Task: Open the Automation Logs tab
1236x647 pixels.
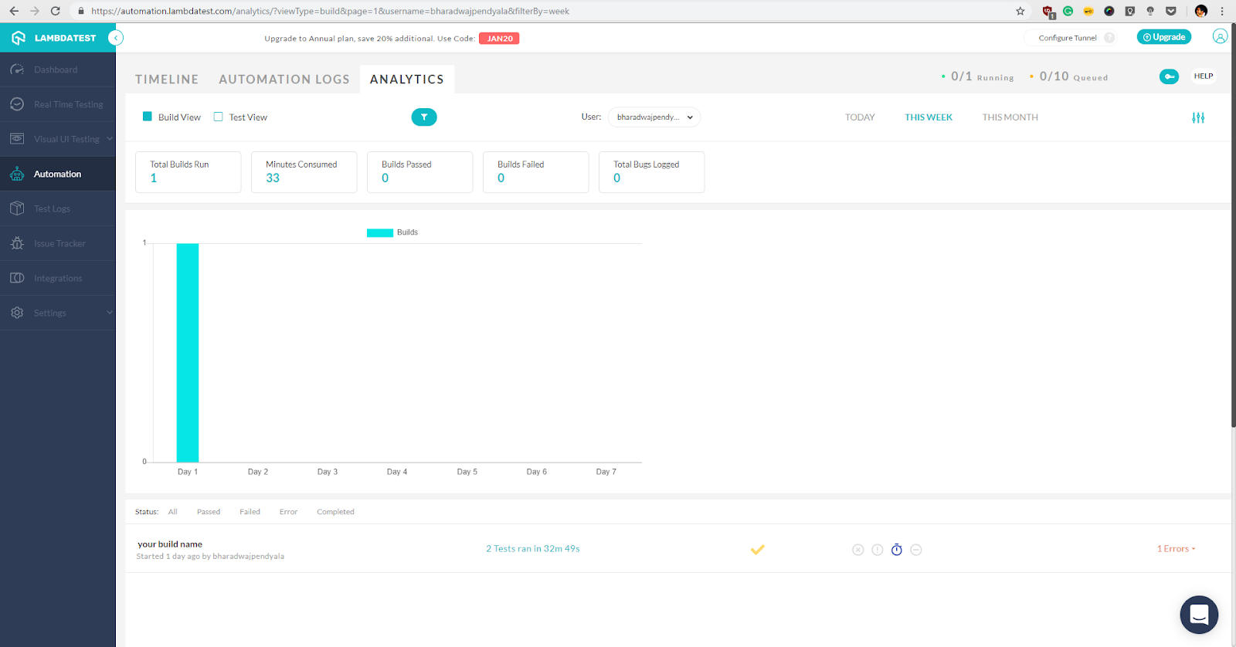Action: (284, 80)
